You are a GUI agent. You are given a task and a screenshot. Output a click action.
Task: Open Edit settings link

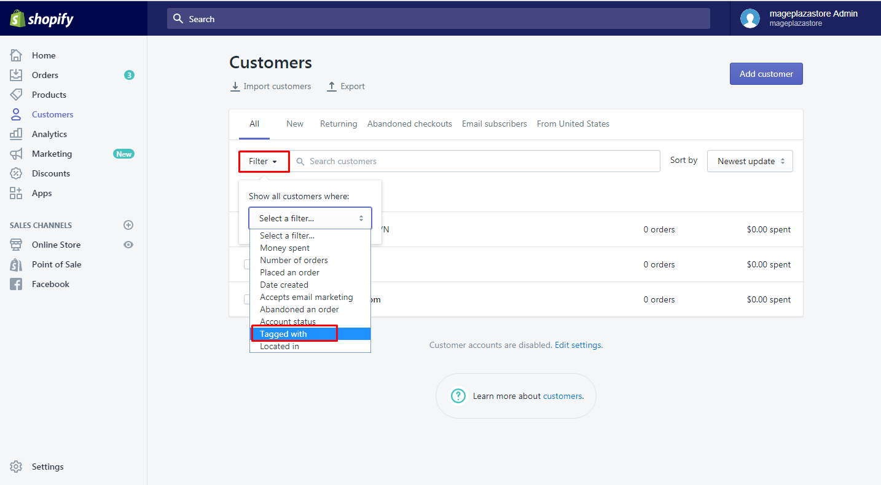[578, 345]
